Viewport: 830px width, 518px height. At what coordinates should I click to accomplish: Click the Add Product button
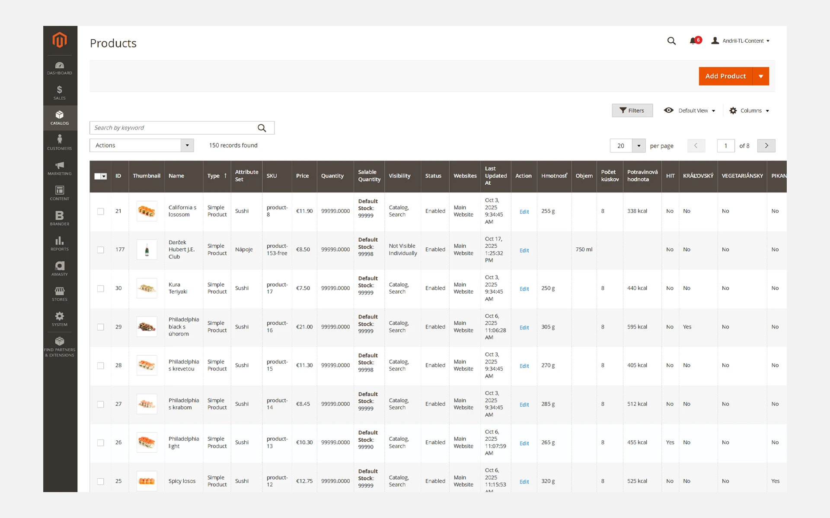[x=725, y=76]
